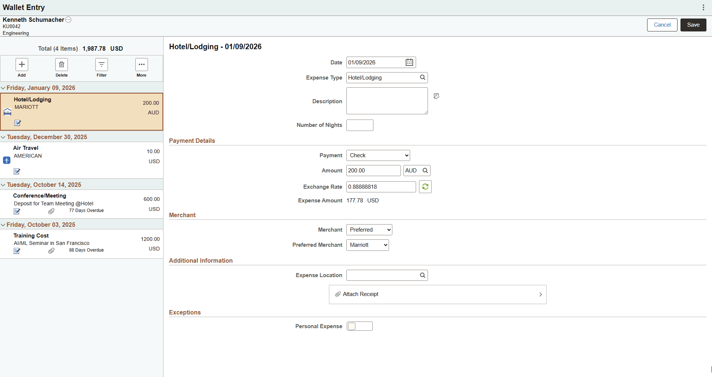
Task: Click the 600.00 amount on Conference/Meeting
Action: 152,199
